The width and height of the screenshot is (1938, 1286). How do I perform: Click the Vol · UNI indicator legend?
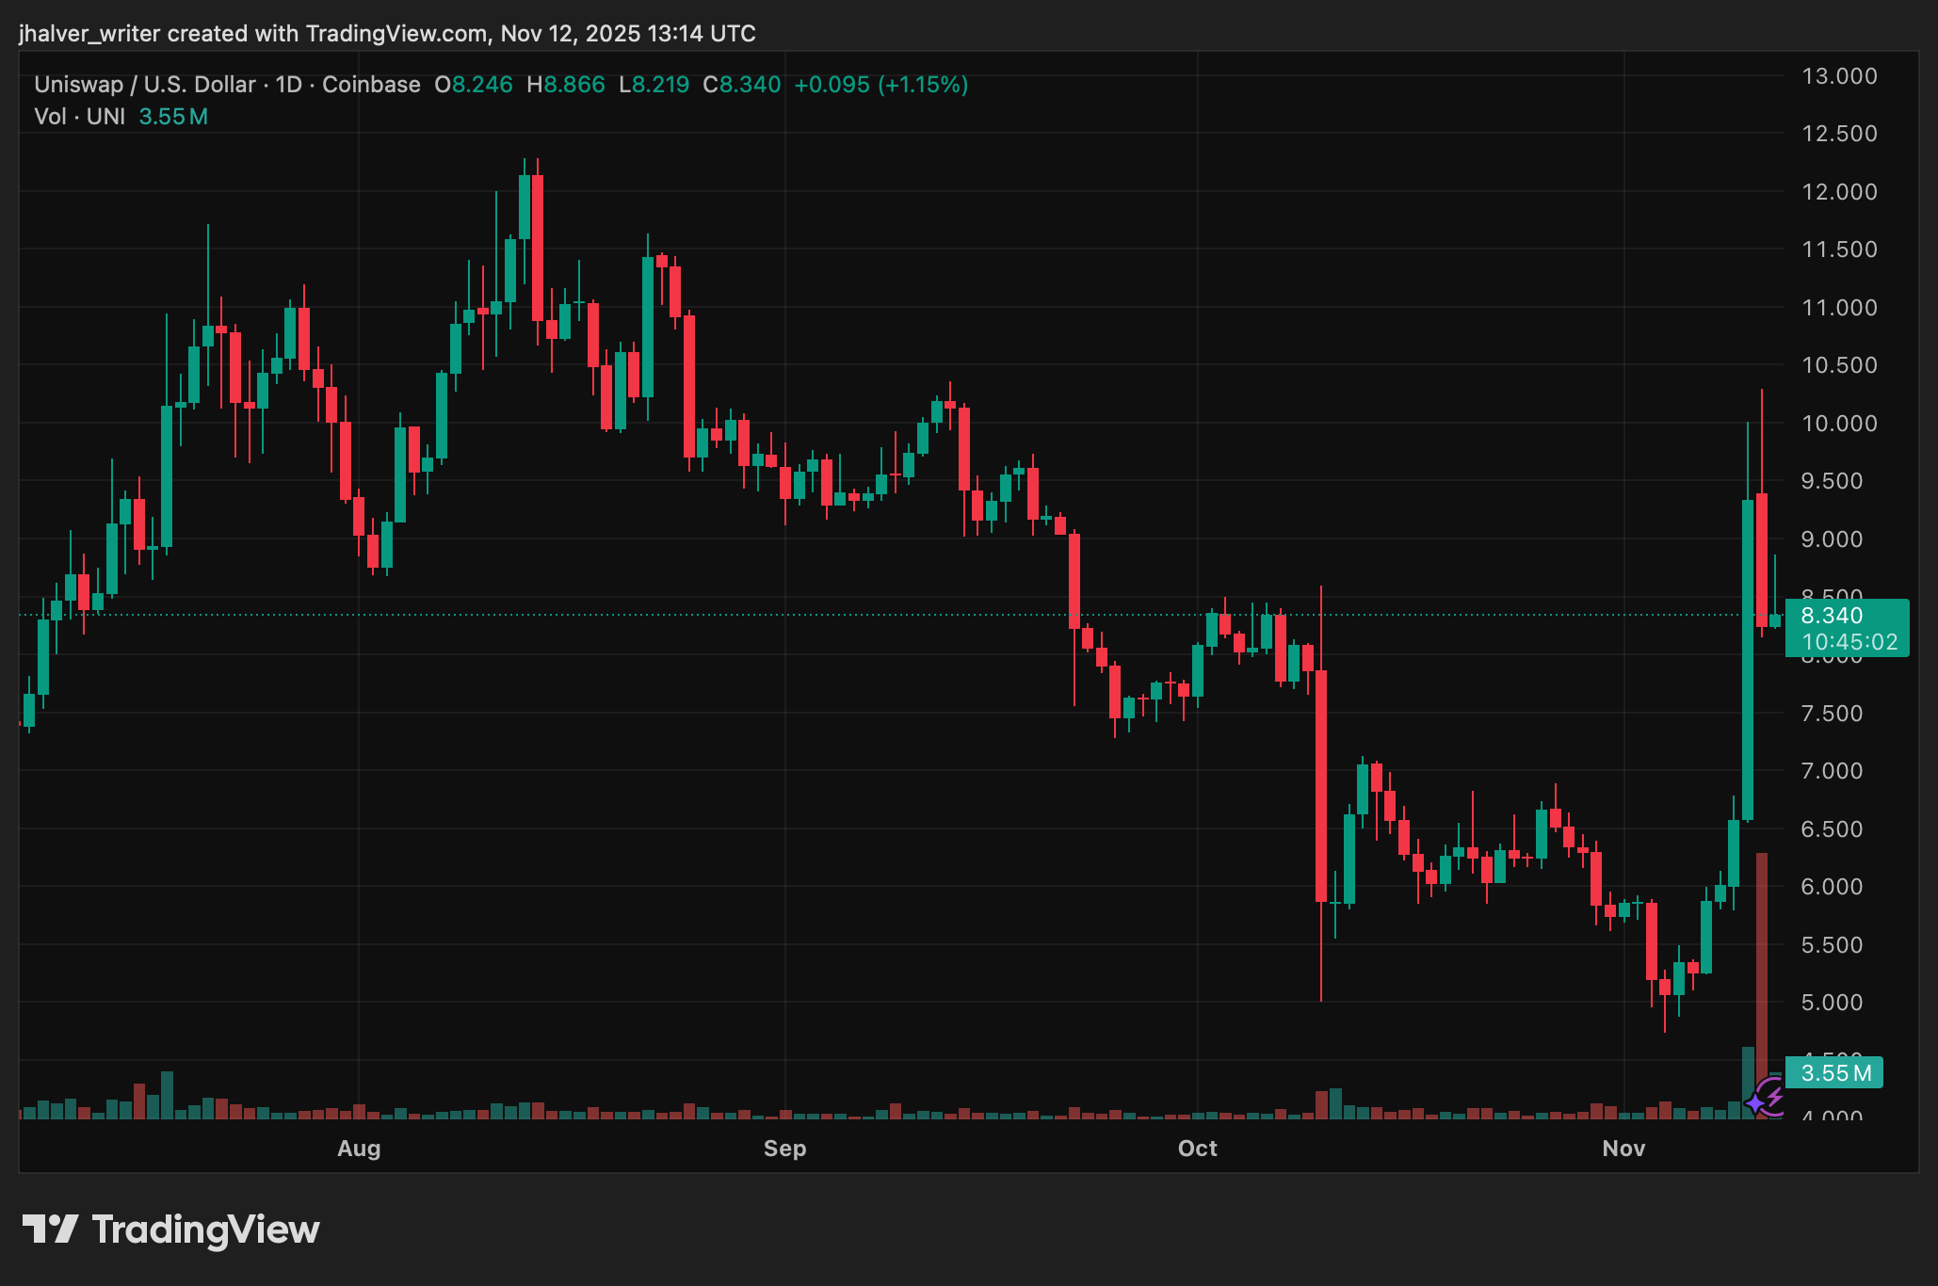(x=80, y=117)
